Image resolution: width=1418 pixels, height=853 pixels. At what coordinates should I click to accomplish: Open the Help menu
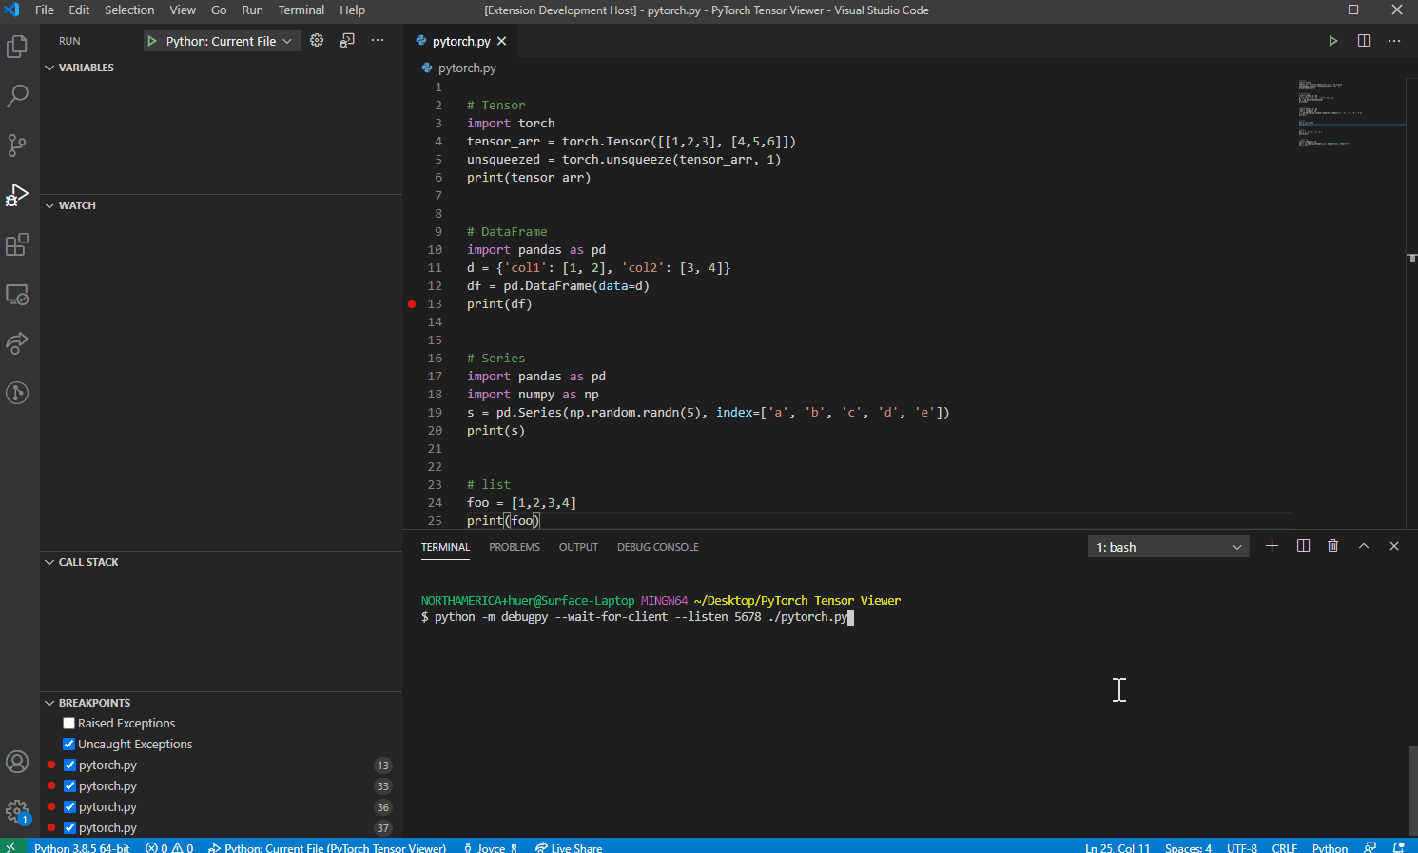point(353,10)
